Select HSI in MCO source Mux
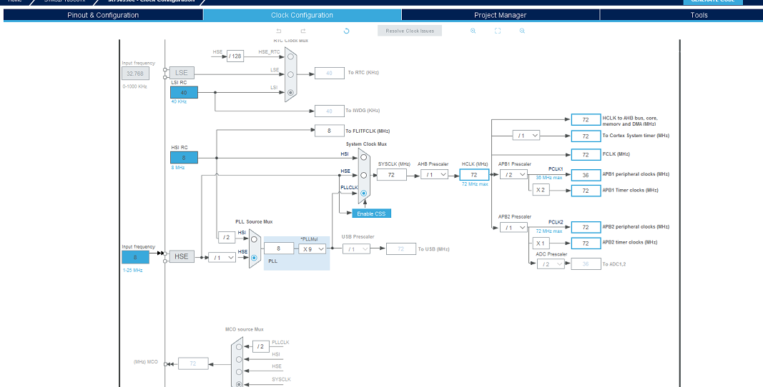Viewport: 763px width, 387px height. tap(238, 359)
